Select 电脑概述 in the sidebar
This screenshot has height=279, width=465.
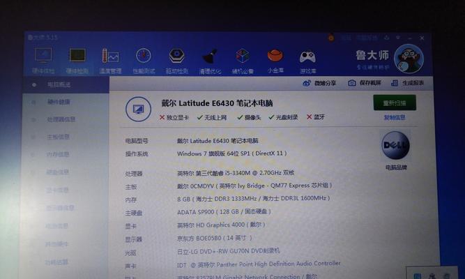66,84
